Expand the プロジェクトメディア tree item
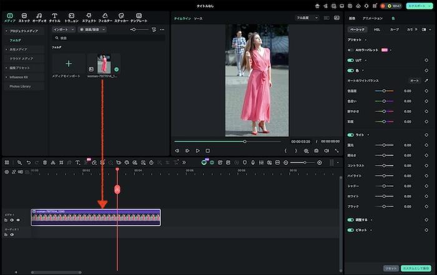This screenshot has height=275, width=437. (6, 30)
